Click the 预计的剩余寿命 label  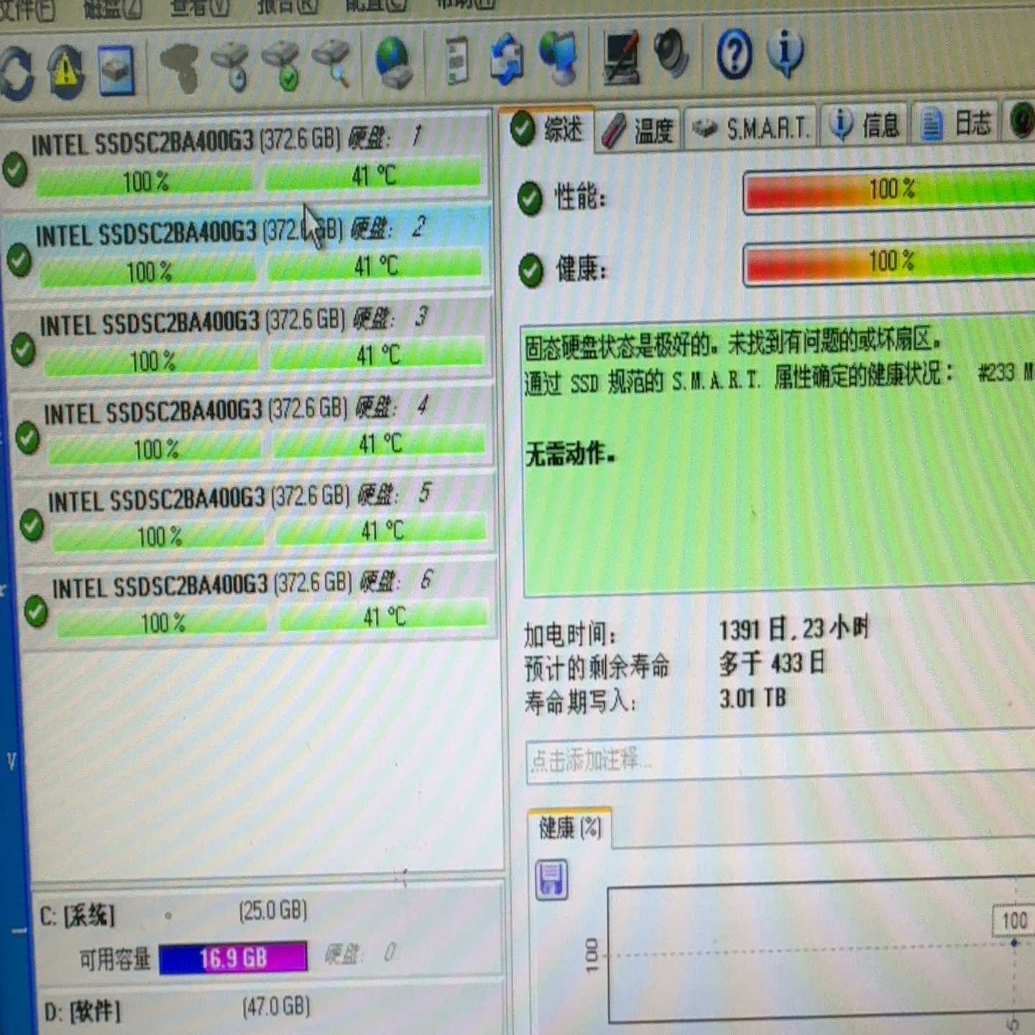click(597, 668)
